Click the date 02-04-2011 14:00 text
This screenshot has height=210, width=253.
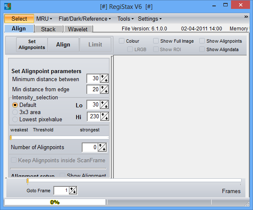coord(201,29)
